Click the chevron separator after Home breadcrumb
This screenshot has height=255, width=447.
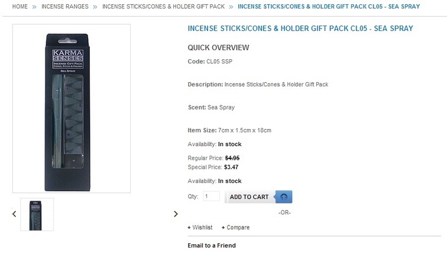tap(34, 7)
